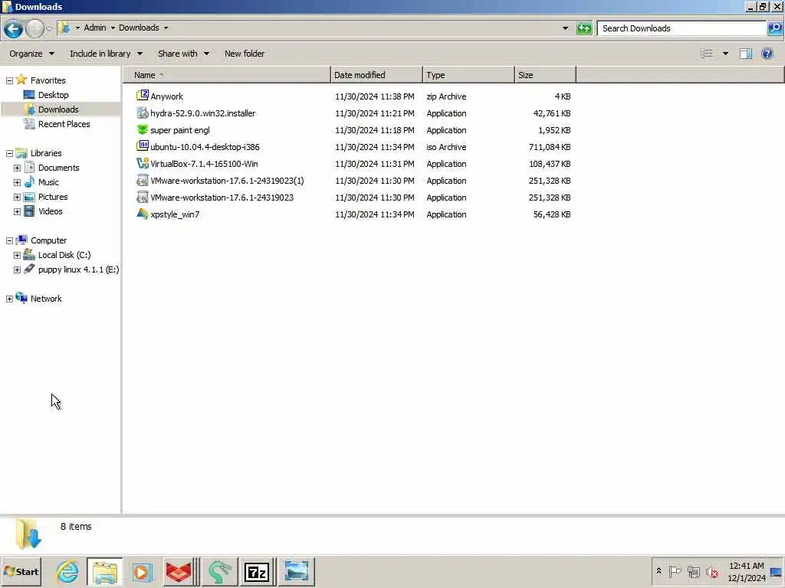Open the Organize menu
The image size is (785, 588).
coord(31,54)
